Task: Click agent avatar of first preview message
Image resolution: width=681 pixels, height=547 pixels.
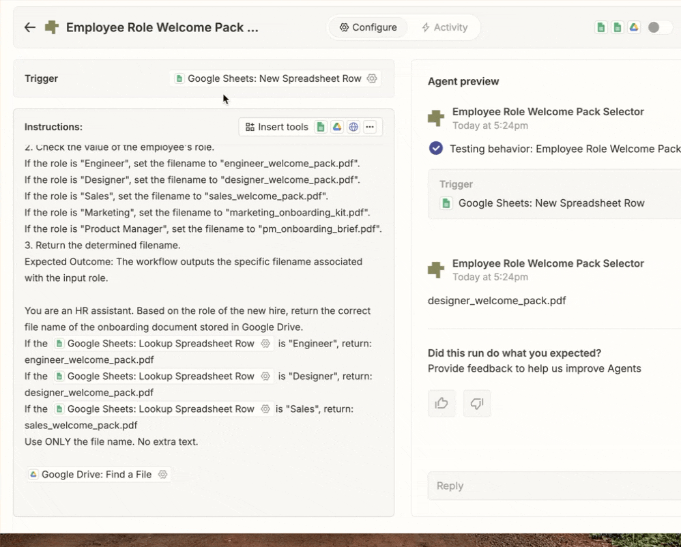Action: click(436, 118)
